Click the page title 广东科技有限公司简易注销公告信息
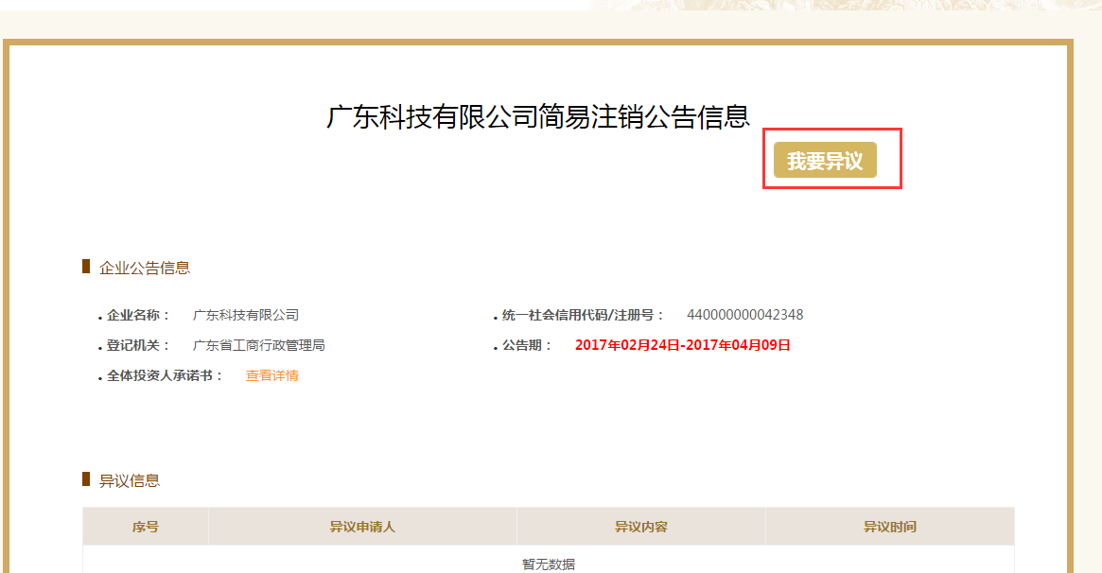Image resolution: width=1102 pixels, height=573 pixels. coord(537,116)
